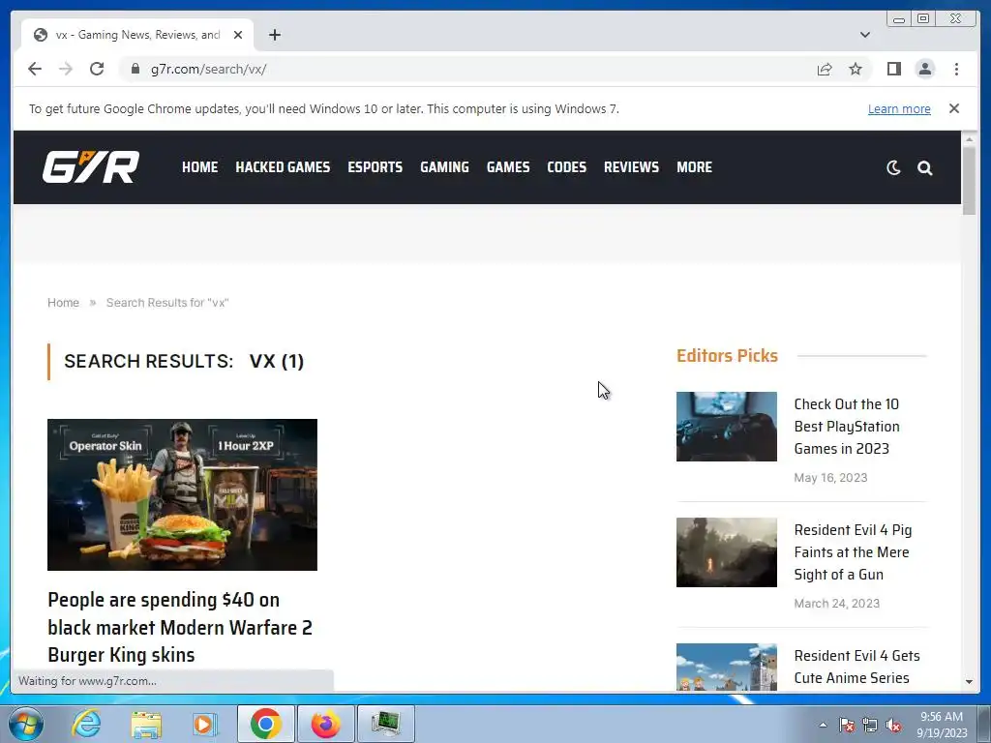
Task: Open REVIEWS menu item
Action: point(631,167)
